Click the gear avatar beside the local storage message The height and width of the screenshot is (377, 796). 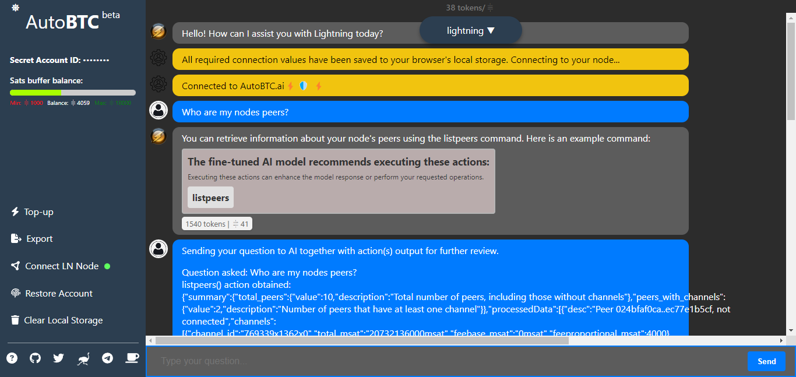coord(159,58)
